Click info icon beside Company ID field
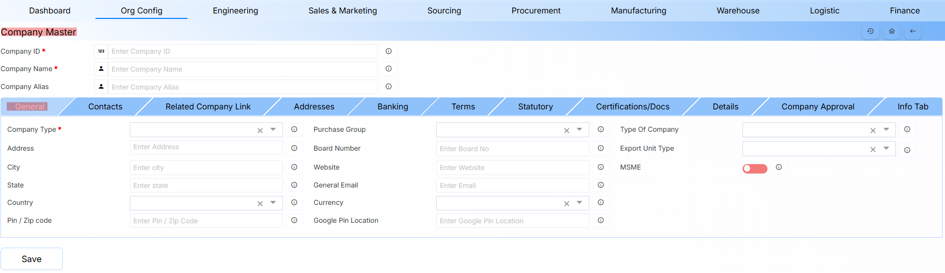The image size is (945, 273). click(388, 51)
